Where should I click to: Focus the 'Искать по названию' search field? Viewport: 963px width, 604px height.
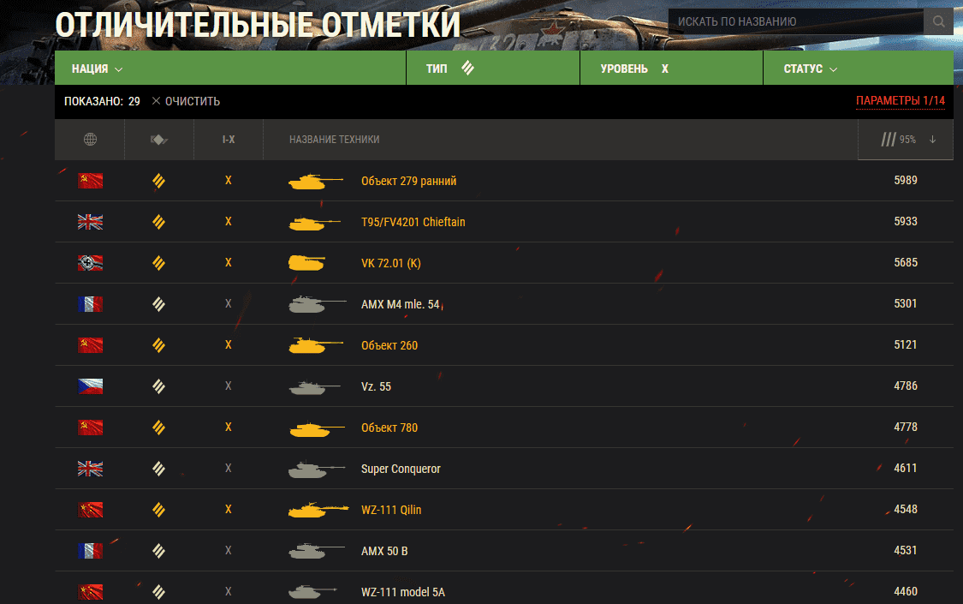796,21
